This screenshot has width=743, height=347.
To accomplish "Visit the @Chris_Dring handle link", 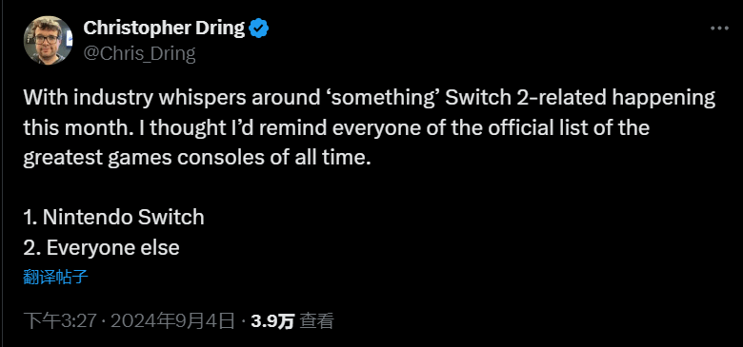I will click(139, 54).
